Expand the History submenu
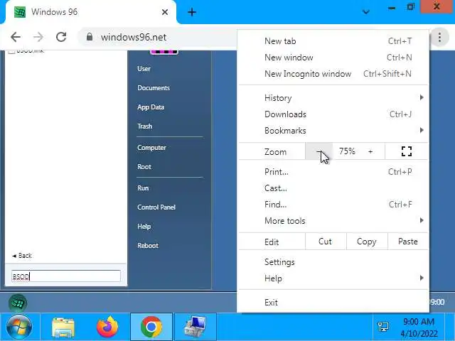The height and width of the screenshot is (341, 455). tap(333, 98)
